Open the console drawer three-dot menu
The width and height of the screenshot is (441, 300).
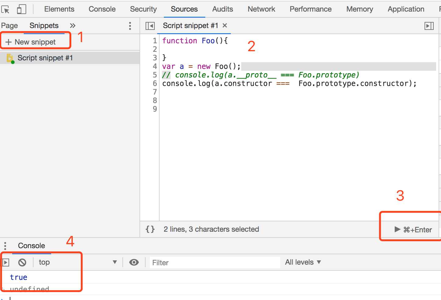pos(5,246)
